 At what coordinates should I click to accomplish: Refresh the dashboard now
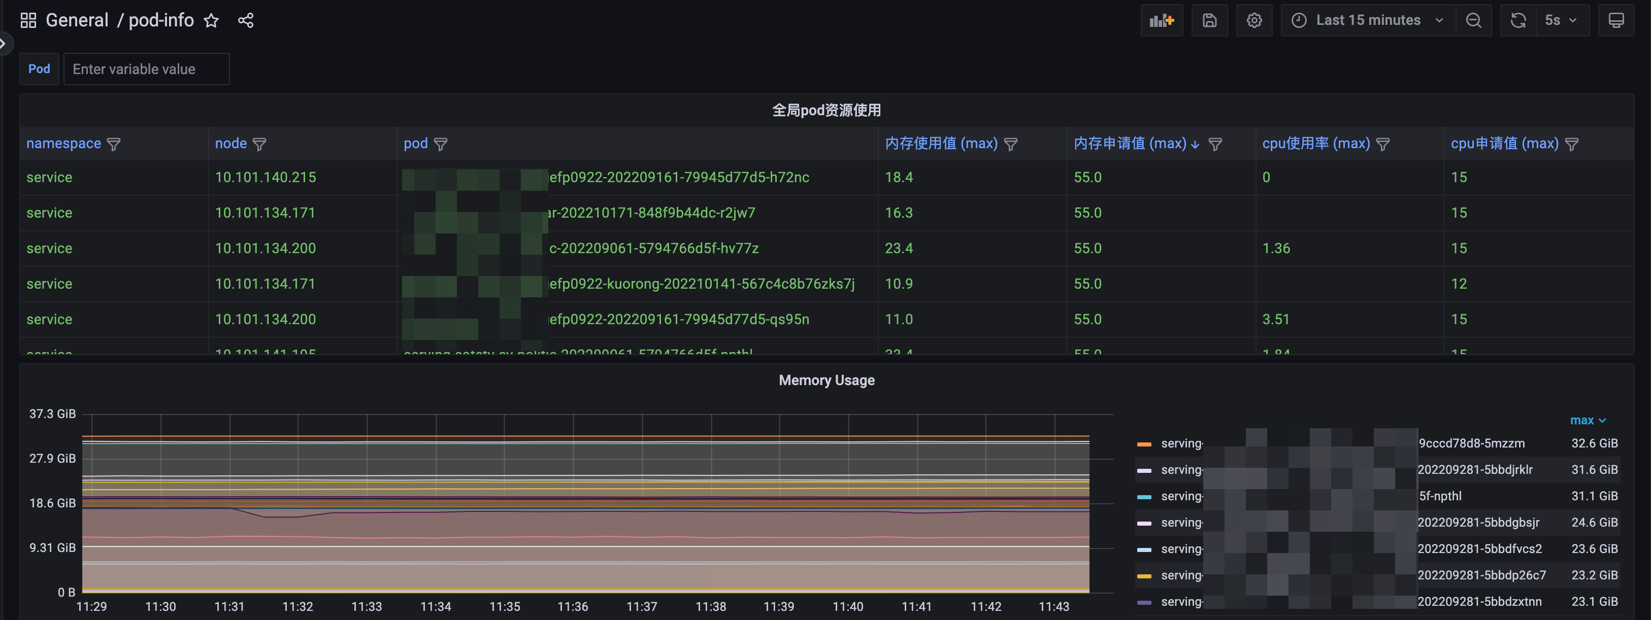coord(1517,20)
